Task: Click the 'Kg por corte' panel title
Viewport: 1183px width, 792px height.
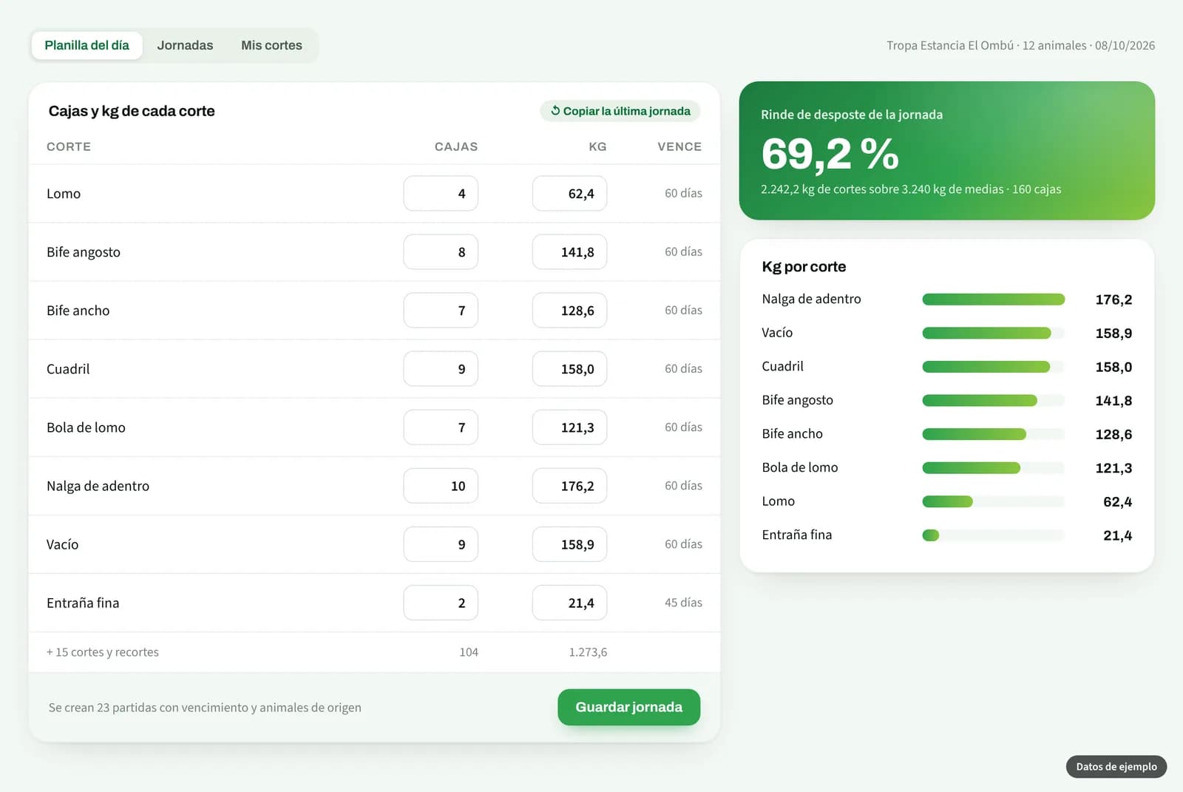Action: [x=804, y=266]
